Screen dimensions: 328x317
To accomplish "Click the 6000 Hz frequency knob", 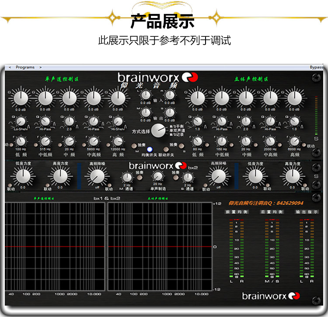I will coord(294,142).
